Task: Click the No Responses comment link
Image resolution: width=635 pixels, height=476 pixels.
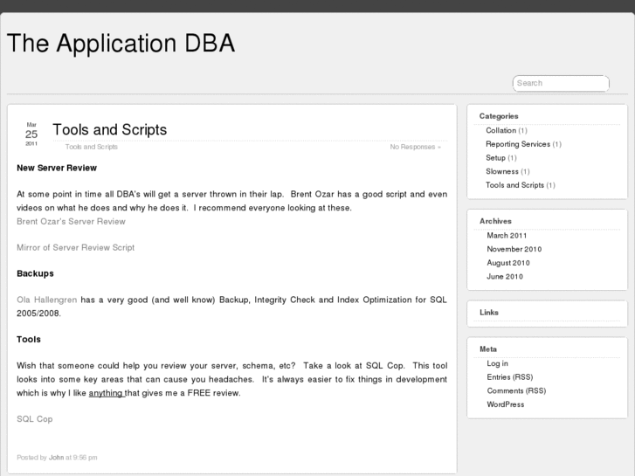Action: click(413, 147)
